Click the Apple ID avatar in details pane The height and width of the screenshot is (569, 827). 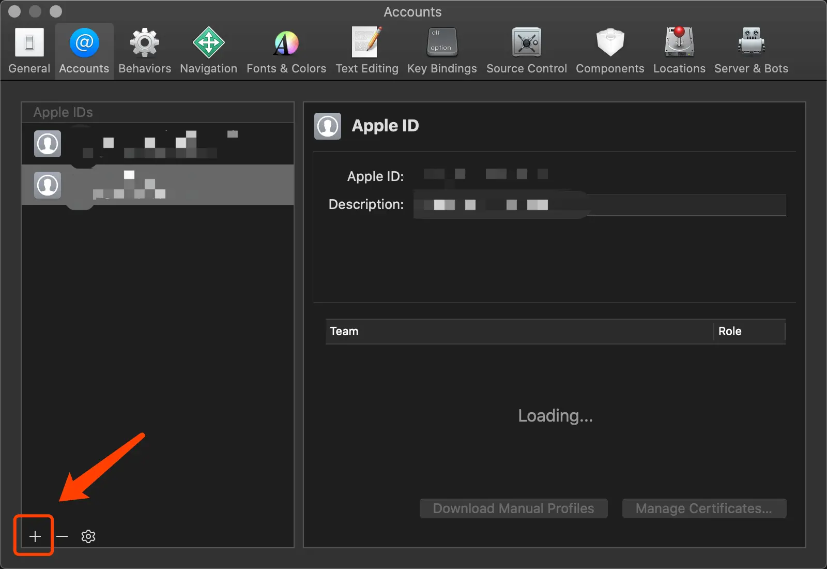click(328, 126)
